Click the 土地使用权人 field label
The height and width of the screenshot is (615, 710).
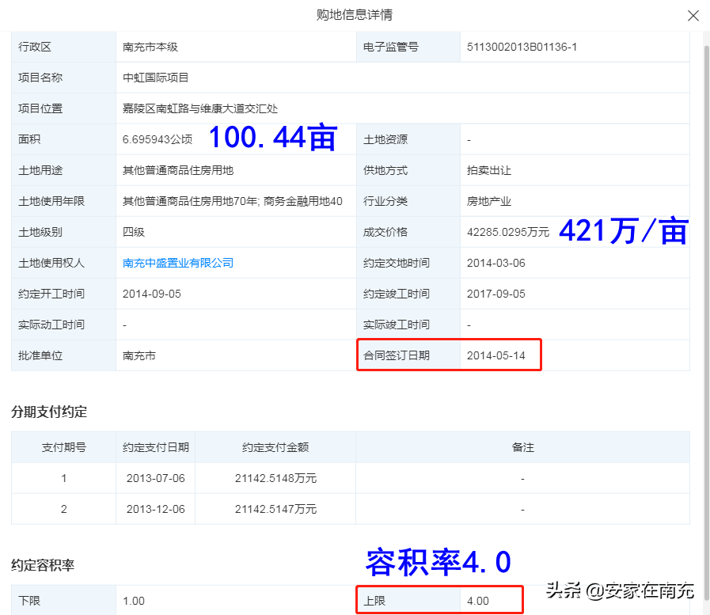(x=51, y=263)
